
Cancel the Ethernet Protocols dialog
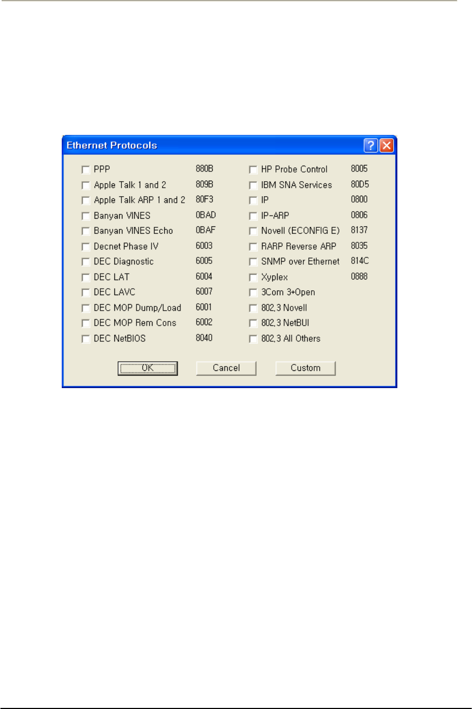click(x=226, y=368)
